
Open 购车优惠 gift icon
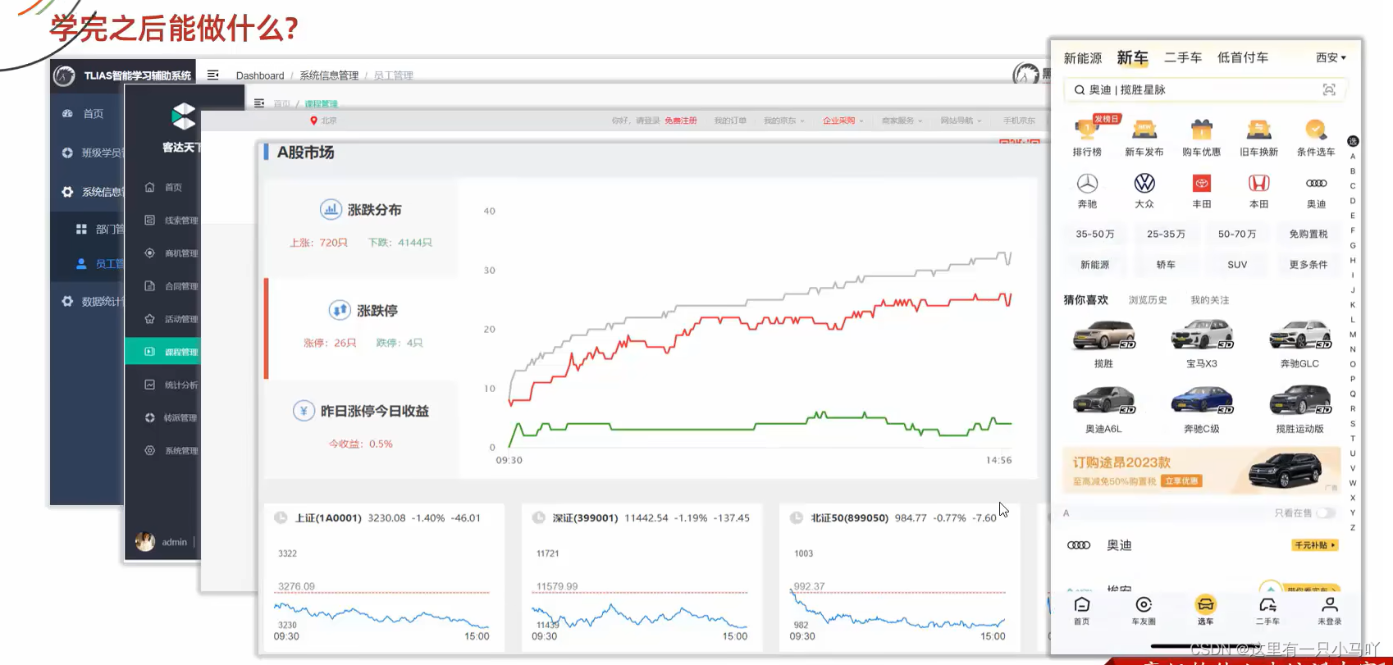(x=1201, y=129)
